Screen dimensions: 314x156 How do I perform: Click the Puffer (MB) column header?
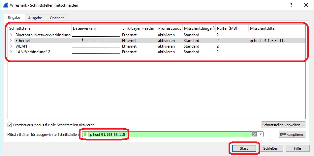pos(232,28)
